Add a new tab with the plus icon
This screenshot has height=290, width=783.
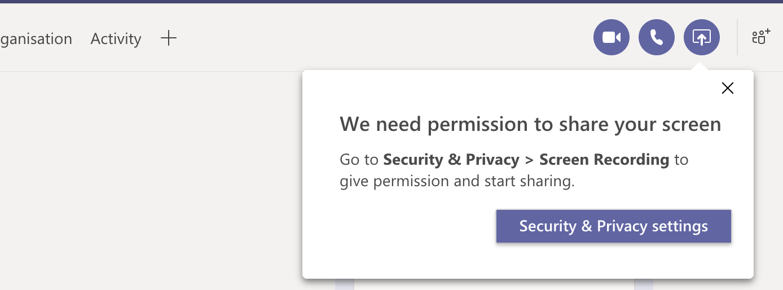(169, 38)
